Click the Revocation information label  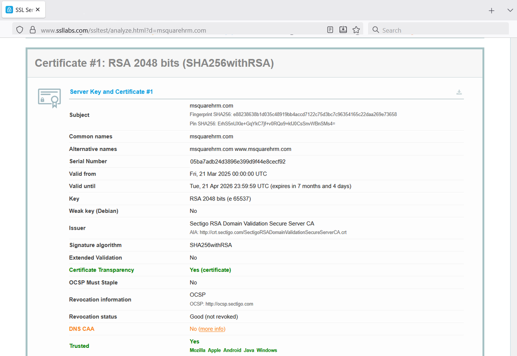click(100, 300)
